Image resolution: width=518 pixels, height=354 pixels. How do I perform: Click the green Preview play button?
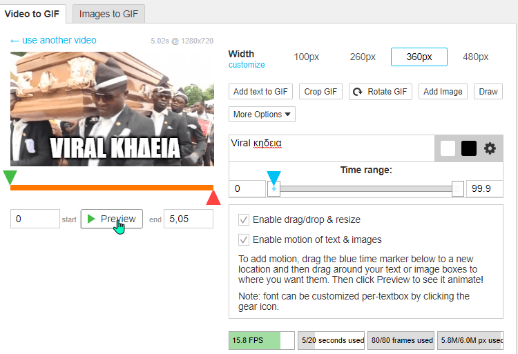click(x=112, y=219)
